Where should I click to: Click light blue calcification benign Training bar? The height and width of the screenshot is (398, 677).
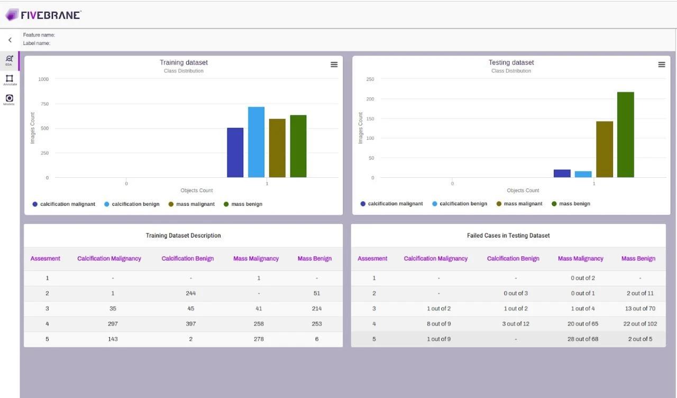pos(256,142)
